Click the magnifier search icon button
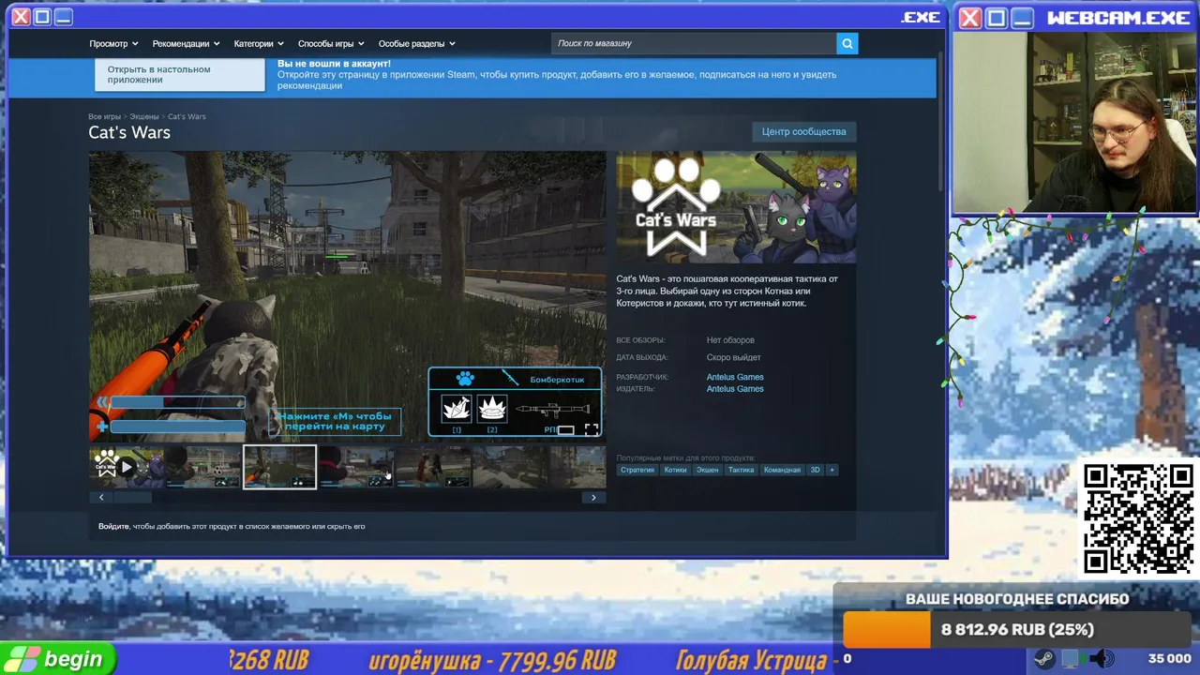The height and width of the screenshot is (675, 1200). [847, 43]
